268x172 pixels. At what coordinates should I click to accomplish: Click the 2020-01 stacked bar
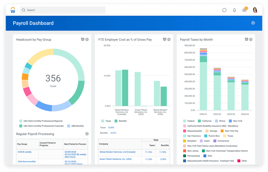tap(203, 79)
